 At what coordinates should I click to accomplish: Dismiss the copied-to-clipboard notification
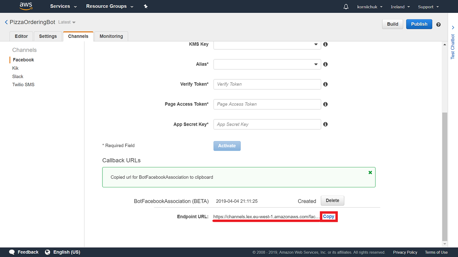[x=370, y=172]
